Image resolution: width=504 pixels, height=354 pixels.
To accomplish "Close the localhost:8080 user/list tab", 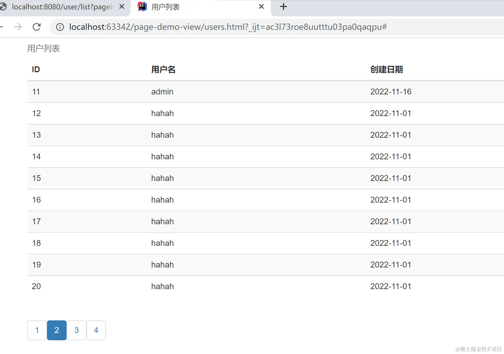I will pyautogui.click(x=122, y=6).
